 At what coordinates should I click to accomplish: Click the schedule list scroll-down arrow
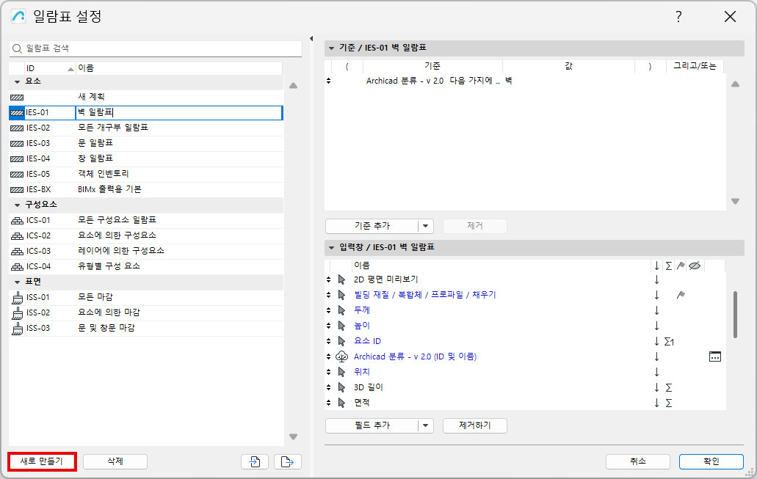tap(293, 436)
